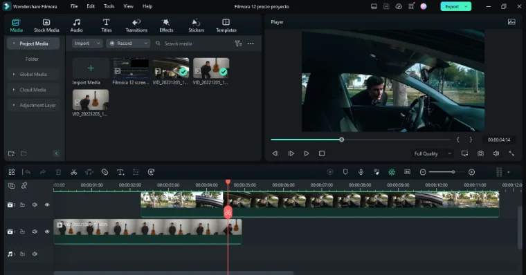Viewport: 526px width, 275px height.
Task: Hide video track 2 with eye icon
Action: 47,205
